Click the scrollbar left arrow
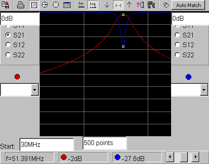The height and width of the screenshot is (164, 209). tap(170, 157)
